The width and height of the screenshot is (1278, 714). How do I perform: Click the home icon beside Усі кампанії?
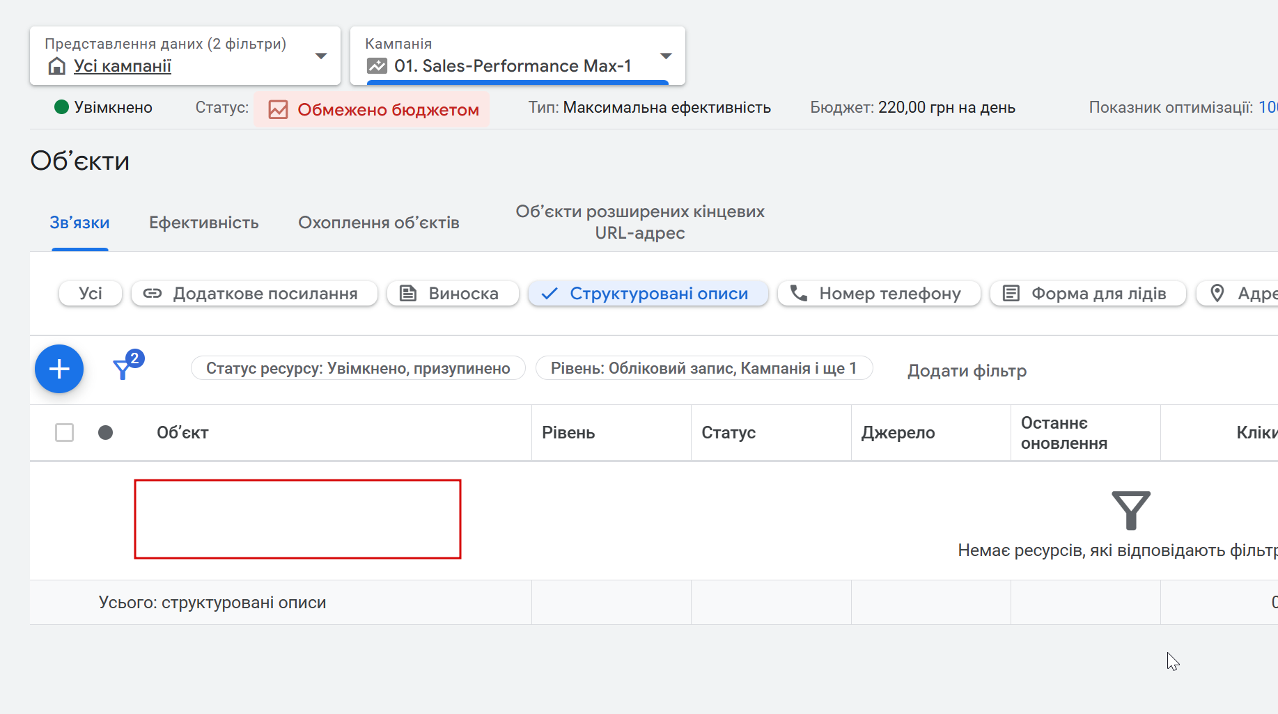57,66
